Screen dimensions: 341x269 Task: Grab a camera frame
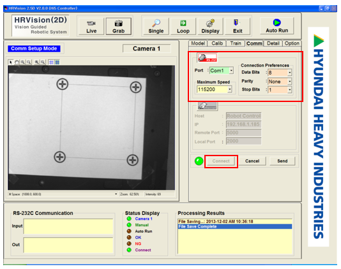(119, 27)
